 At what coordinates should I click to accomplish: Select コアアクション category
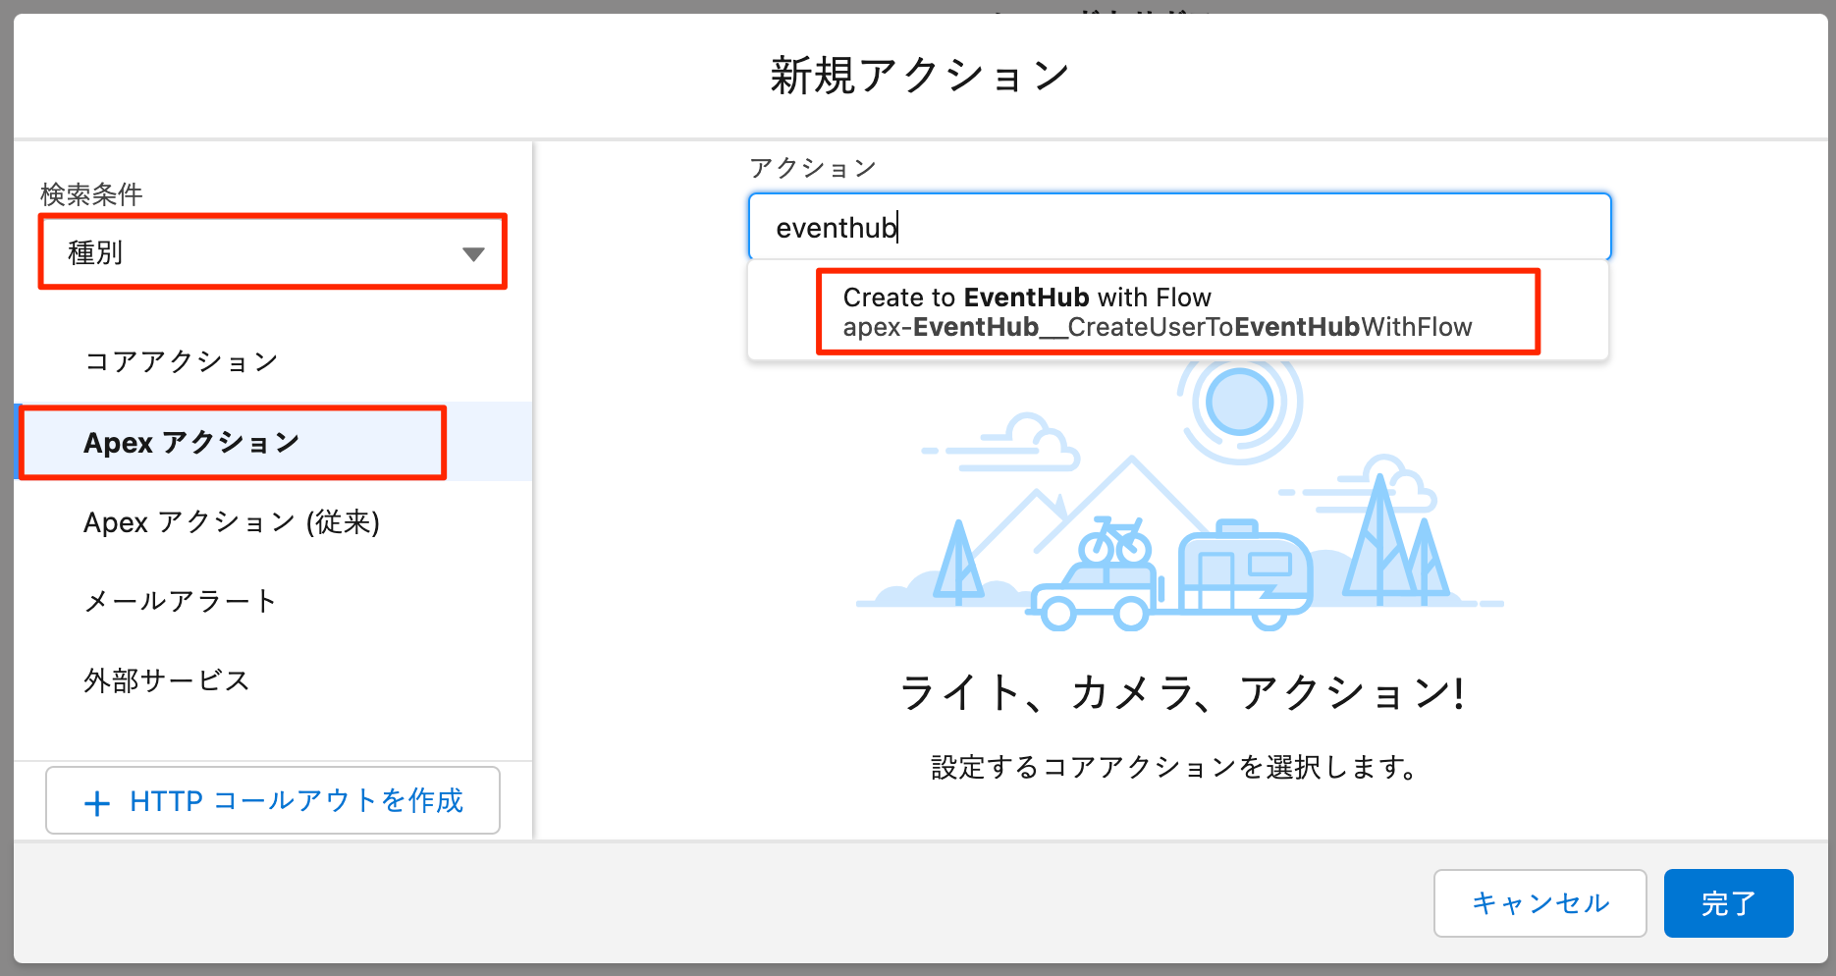click(275, 361)
